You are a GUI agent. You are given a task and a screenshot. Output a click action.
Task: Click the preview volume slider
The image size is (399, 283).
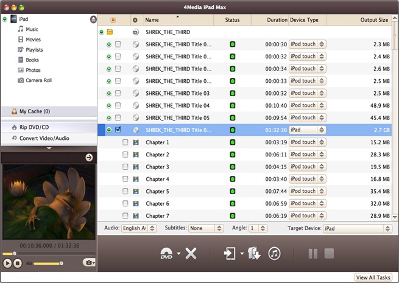point(48,264)
